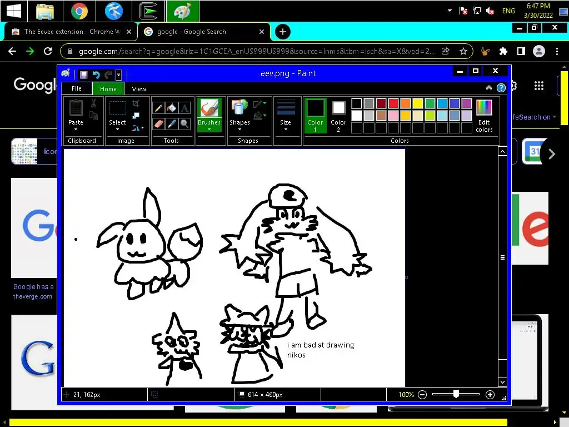Viewport: 569px width, 427px height.
Task: Click the Undo arrow in Paint title bar
Action: tap(96, 75)
